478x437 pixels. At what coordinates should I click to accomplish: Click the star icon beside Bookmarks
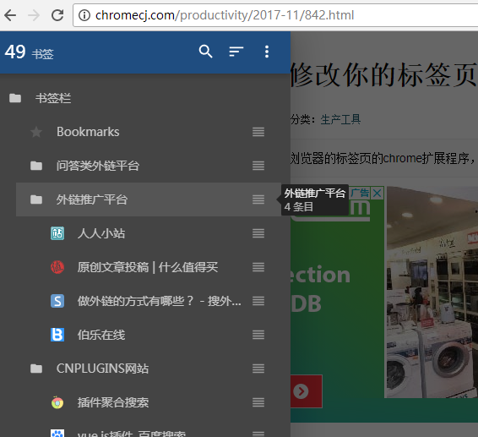36,132
